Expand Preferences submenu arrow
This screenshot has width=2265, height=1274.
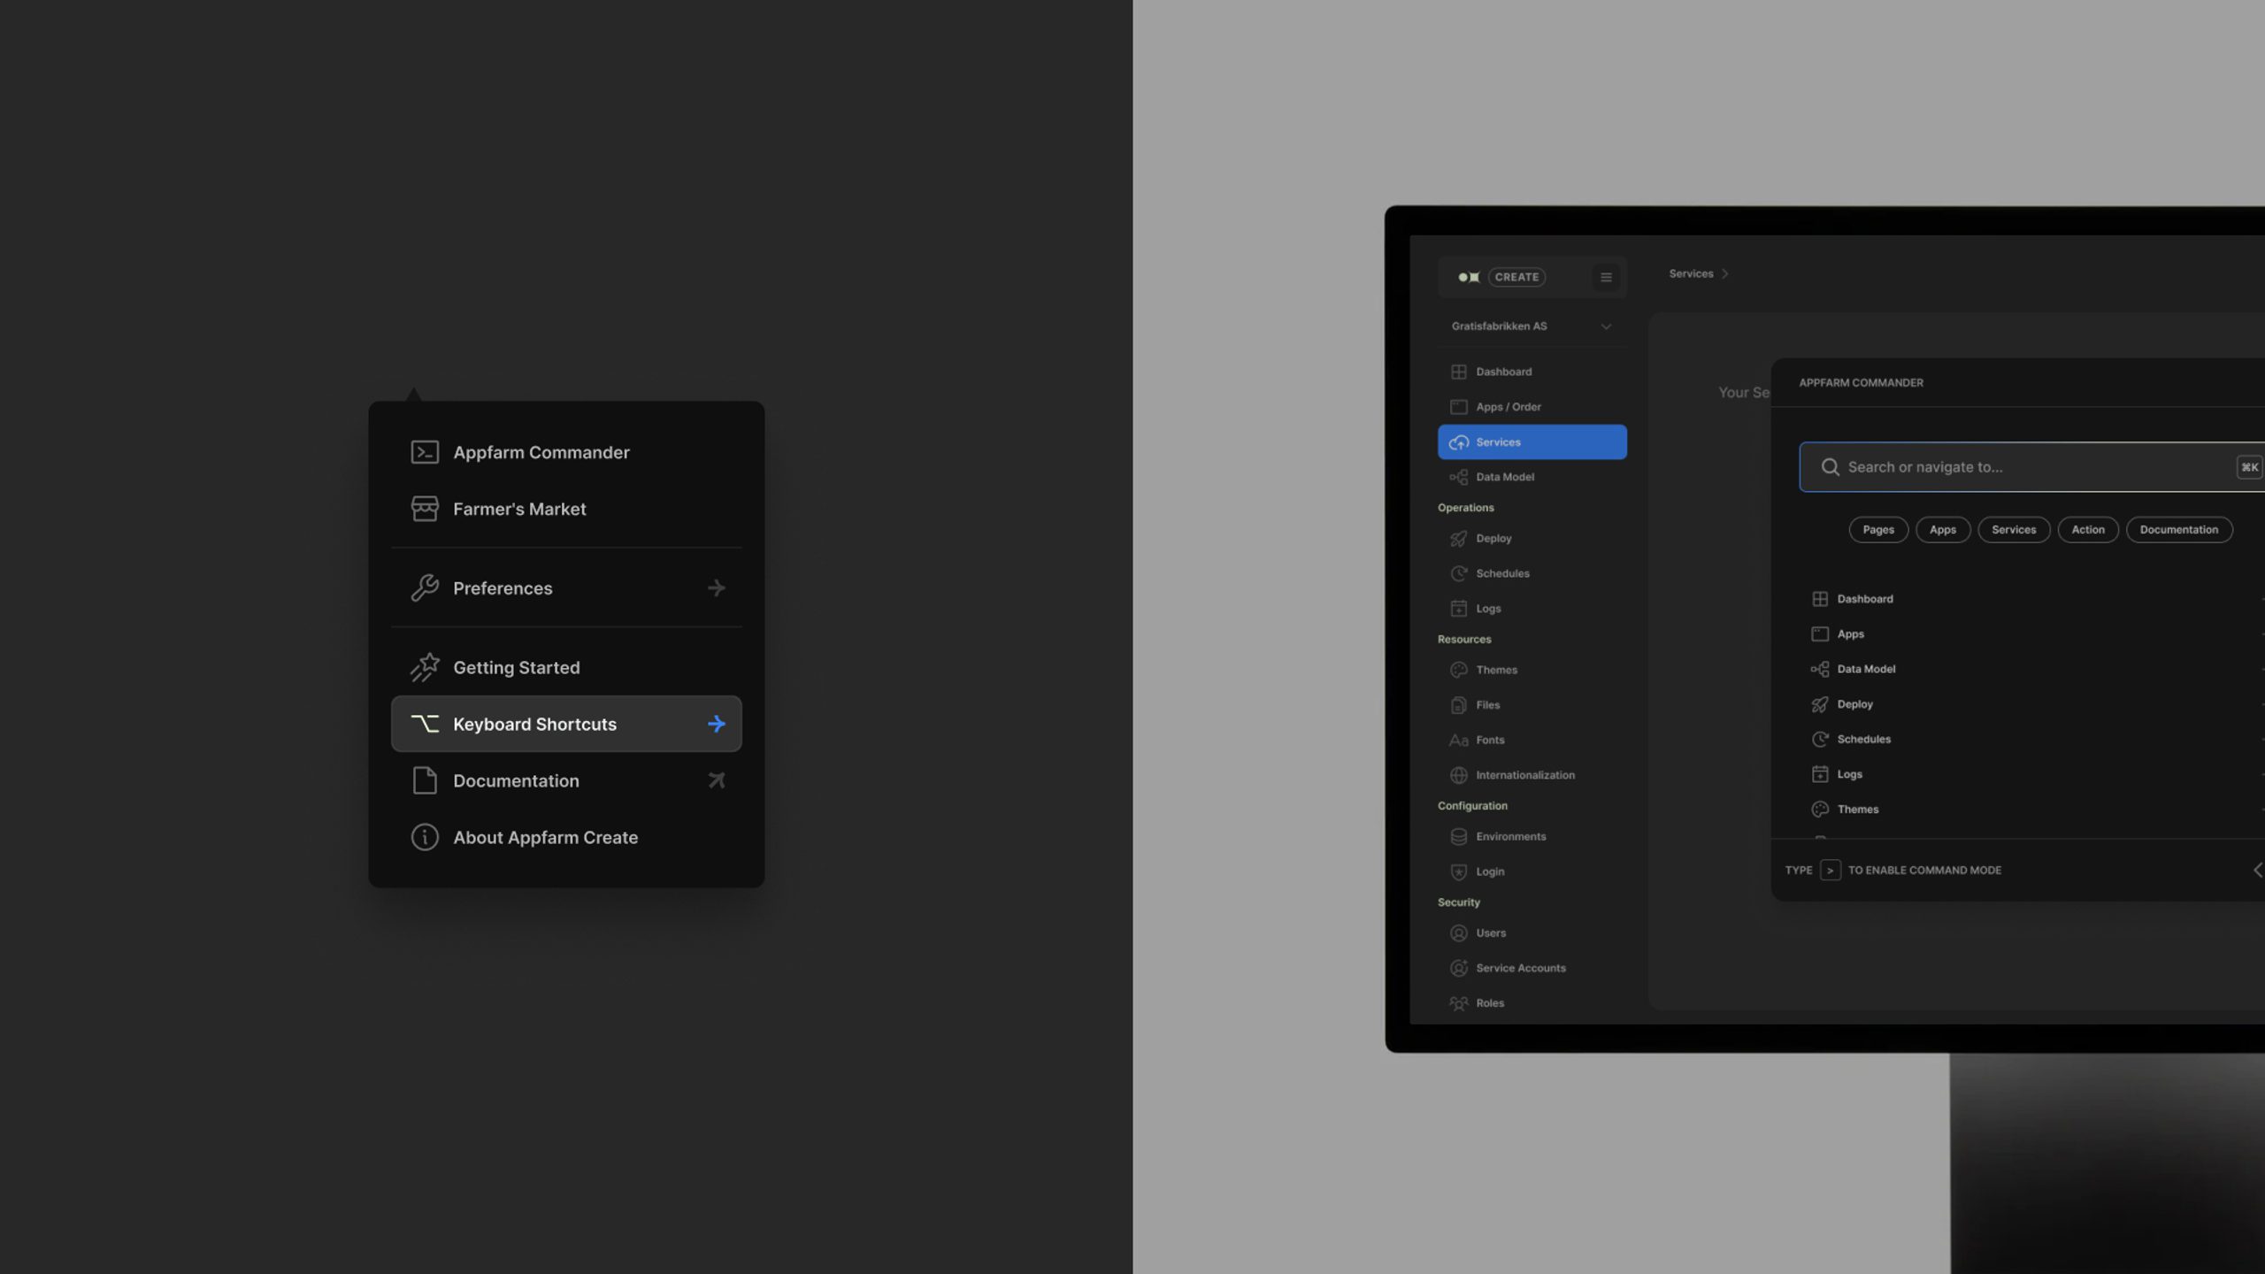coord(716,588)
